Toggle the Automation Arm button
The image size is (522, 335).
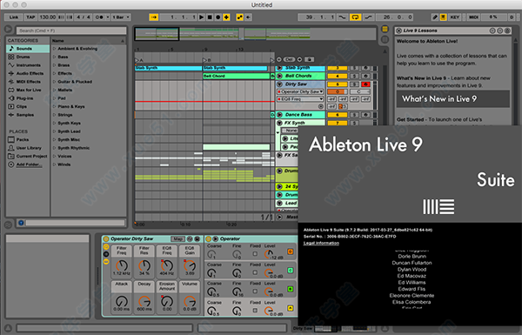click(240, 17)
